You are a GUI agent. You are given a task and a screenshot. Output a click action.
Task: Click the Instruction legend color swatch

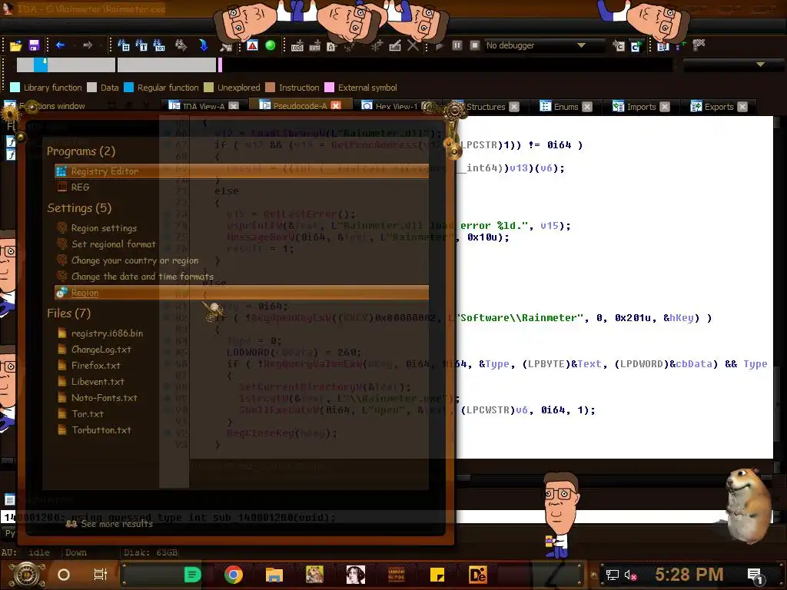pos(270,88)
